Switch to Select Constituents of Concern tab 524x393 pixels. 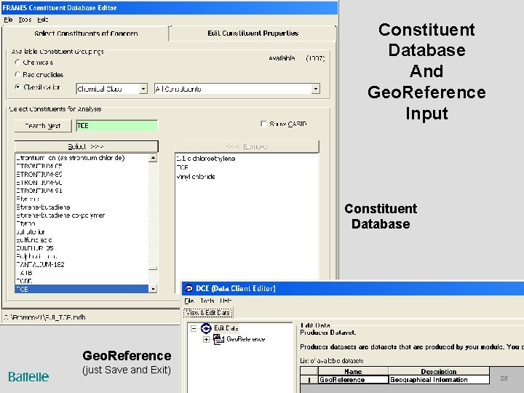[x=86, y=33]
